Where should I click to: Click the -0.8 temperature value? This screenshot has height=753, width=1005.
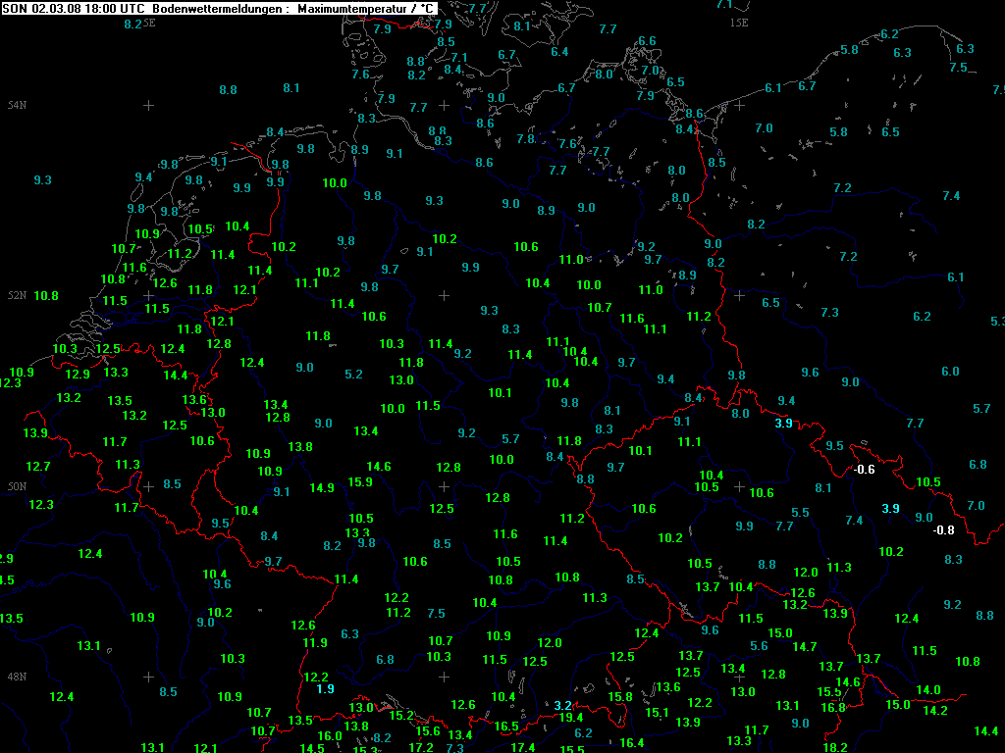coord(943,530)
